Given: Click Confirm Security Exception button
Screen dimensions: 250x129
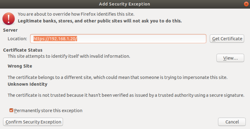Looking at the screenshot, I should 33,122.
